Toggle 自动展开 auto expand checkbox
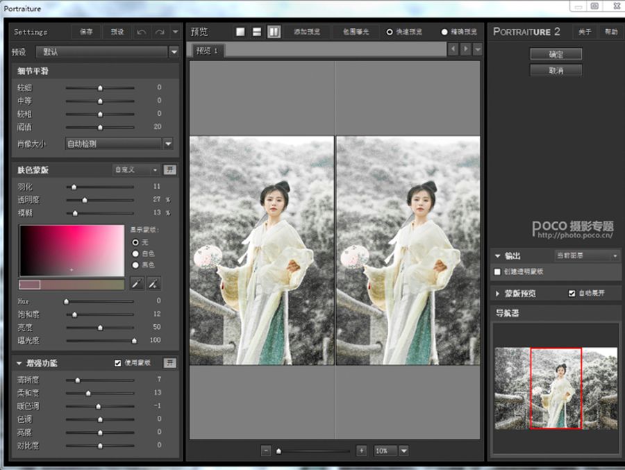The height and width of the screenshot is (470, 625). [x=572, y=294]
